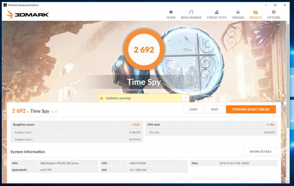The height and width of the screenshot is (186, 294).
Task: Switch to the OPTIONS tab label
Action: pyautogui.click(x=274, y=18)
